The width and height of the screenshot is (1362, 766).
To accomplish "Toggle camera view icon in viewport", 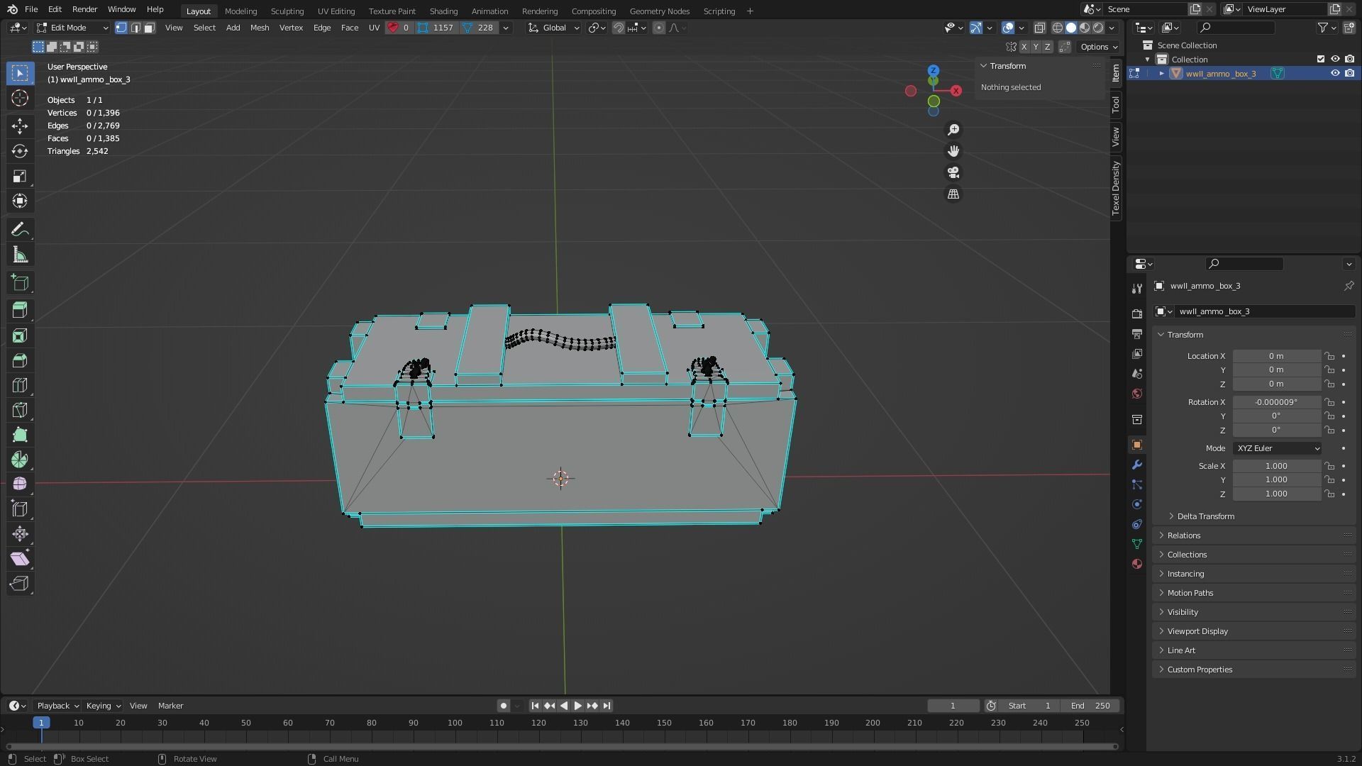I will 953,172.
